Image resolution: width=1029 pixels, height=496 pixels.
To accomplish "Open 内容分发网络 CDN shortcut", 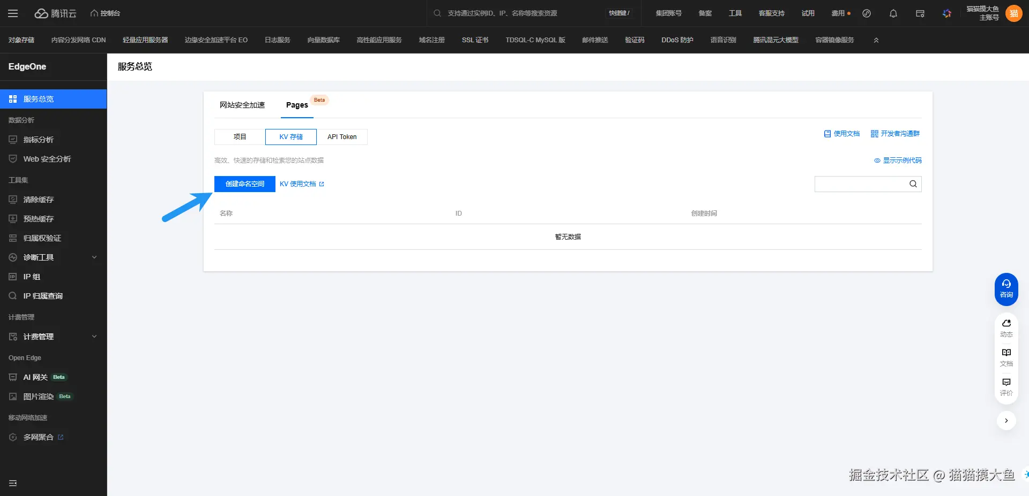I will tap(78, 40).
